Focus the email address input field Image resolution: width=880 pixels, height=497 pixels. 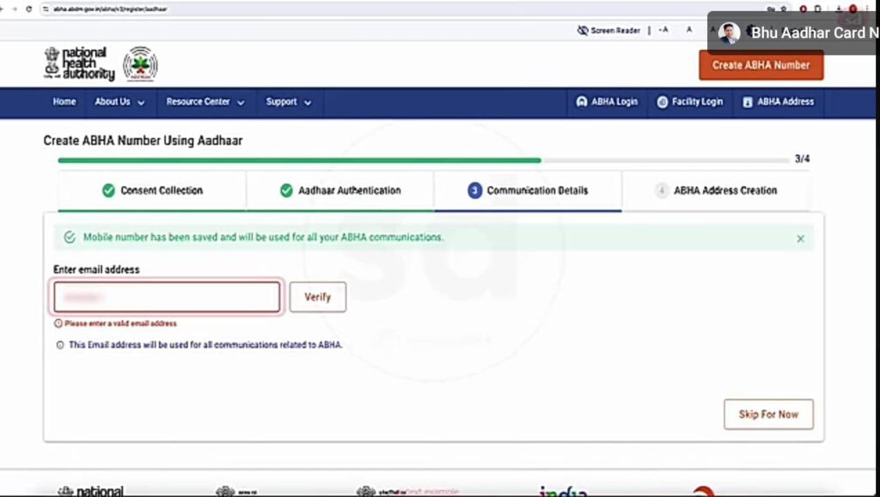click(x=168, y=297)
